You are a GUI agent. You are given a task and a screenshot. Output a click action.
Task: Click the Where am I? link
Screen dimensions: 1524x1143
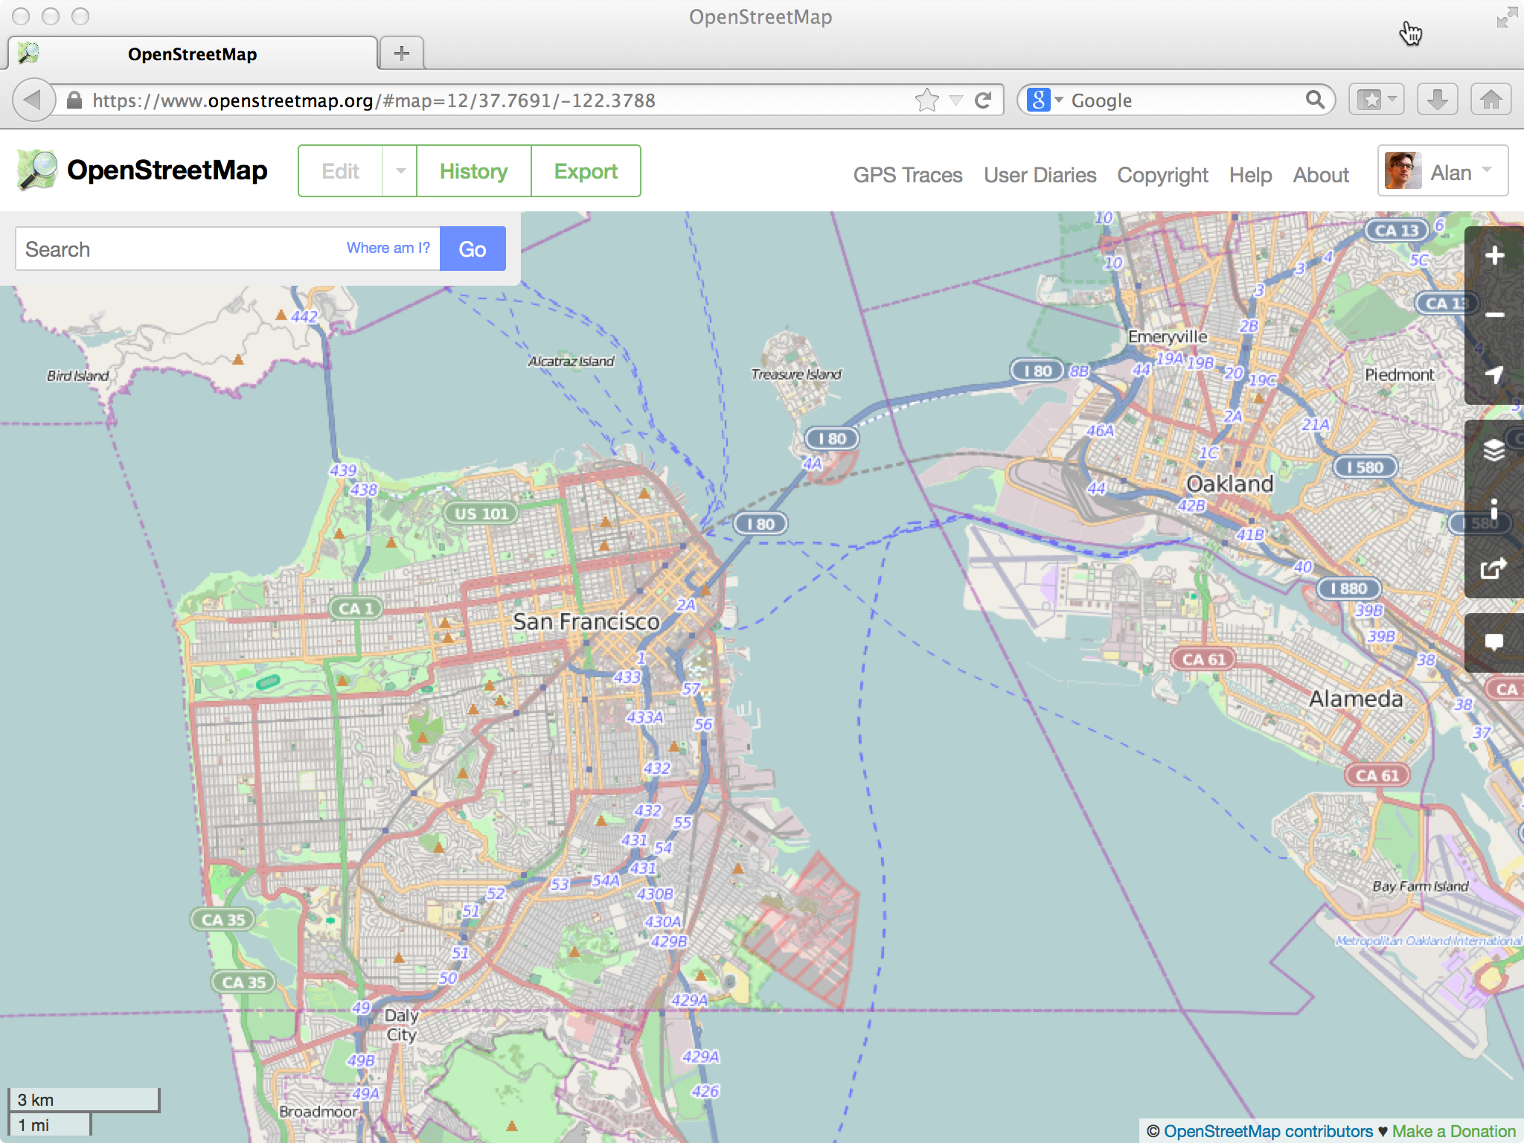point(388,248)
